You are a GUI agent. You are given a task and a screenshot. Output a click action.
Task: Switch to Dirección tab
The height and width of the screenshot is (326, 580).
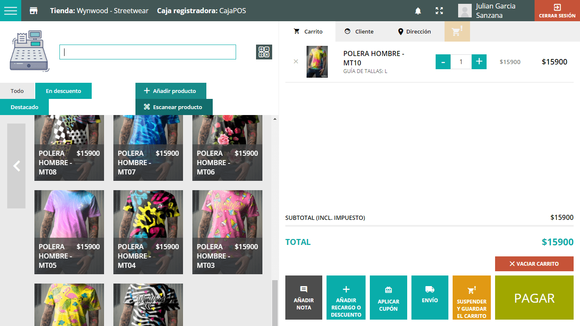tap(414, 31)
